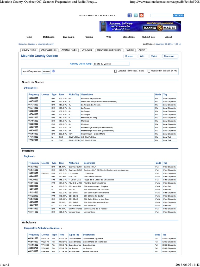
Task: Open the Downloads and Reports tab
Action: pyautogui.click(x=109, y=50)
